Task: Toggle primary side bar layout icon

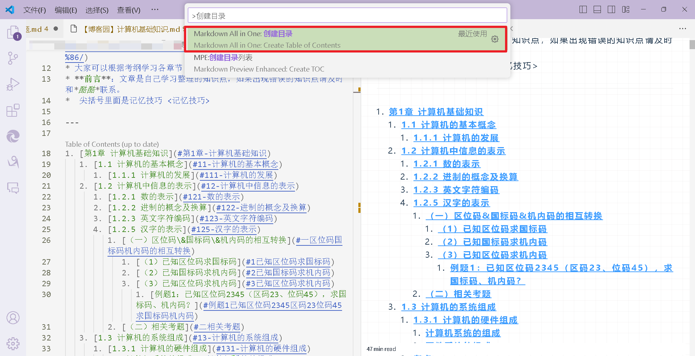Action: pyautogui.click(x=583, y=9)
